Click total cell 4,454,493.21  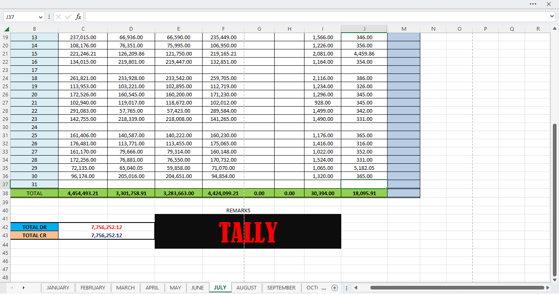(83, 193)
